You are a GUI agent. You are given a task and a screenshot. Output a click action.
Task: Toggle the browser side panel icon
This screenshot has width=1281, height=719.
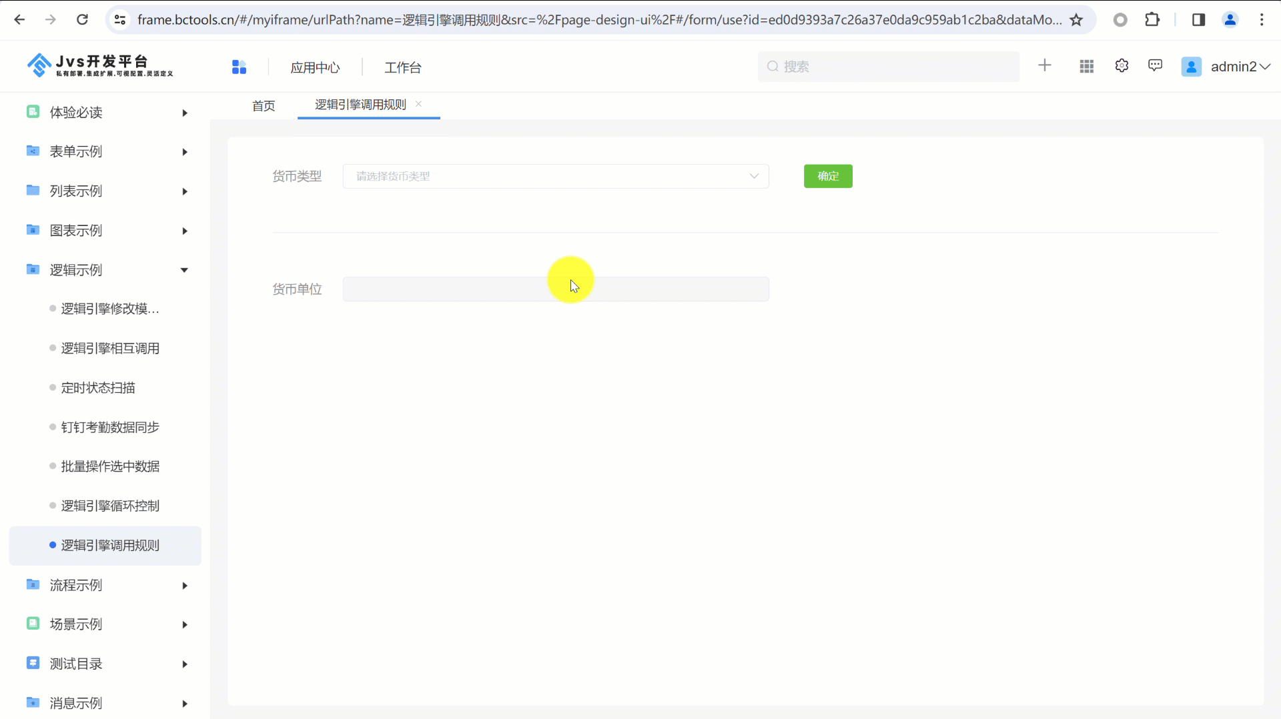[1198, 20]
